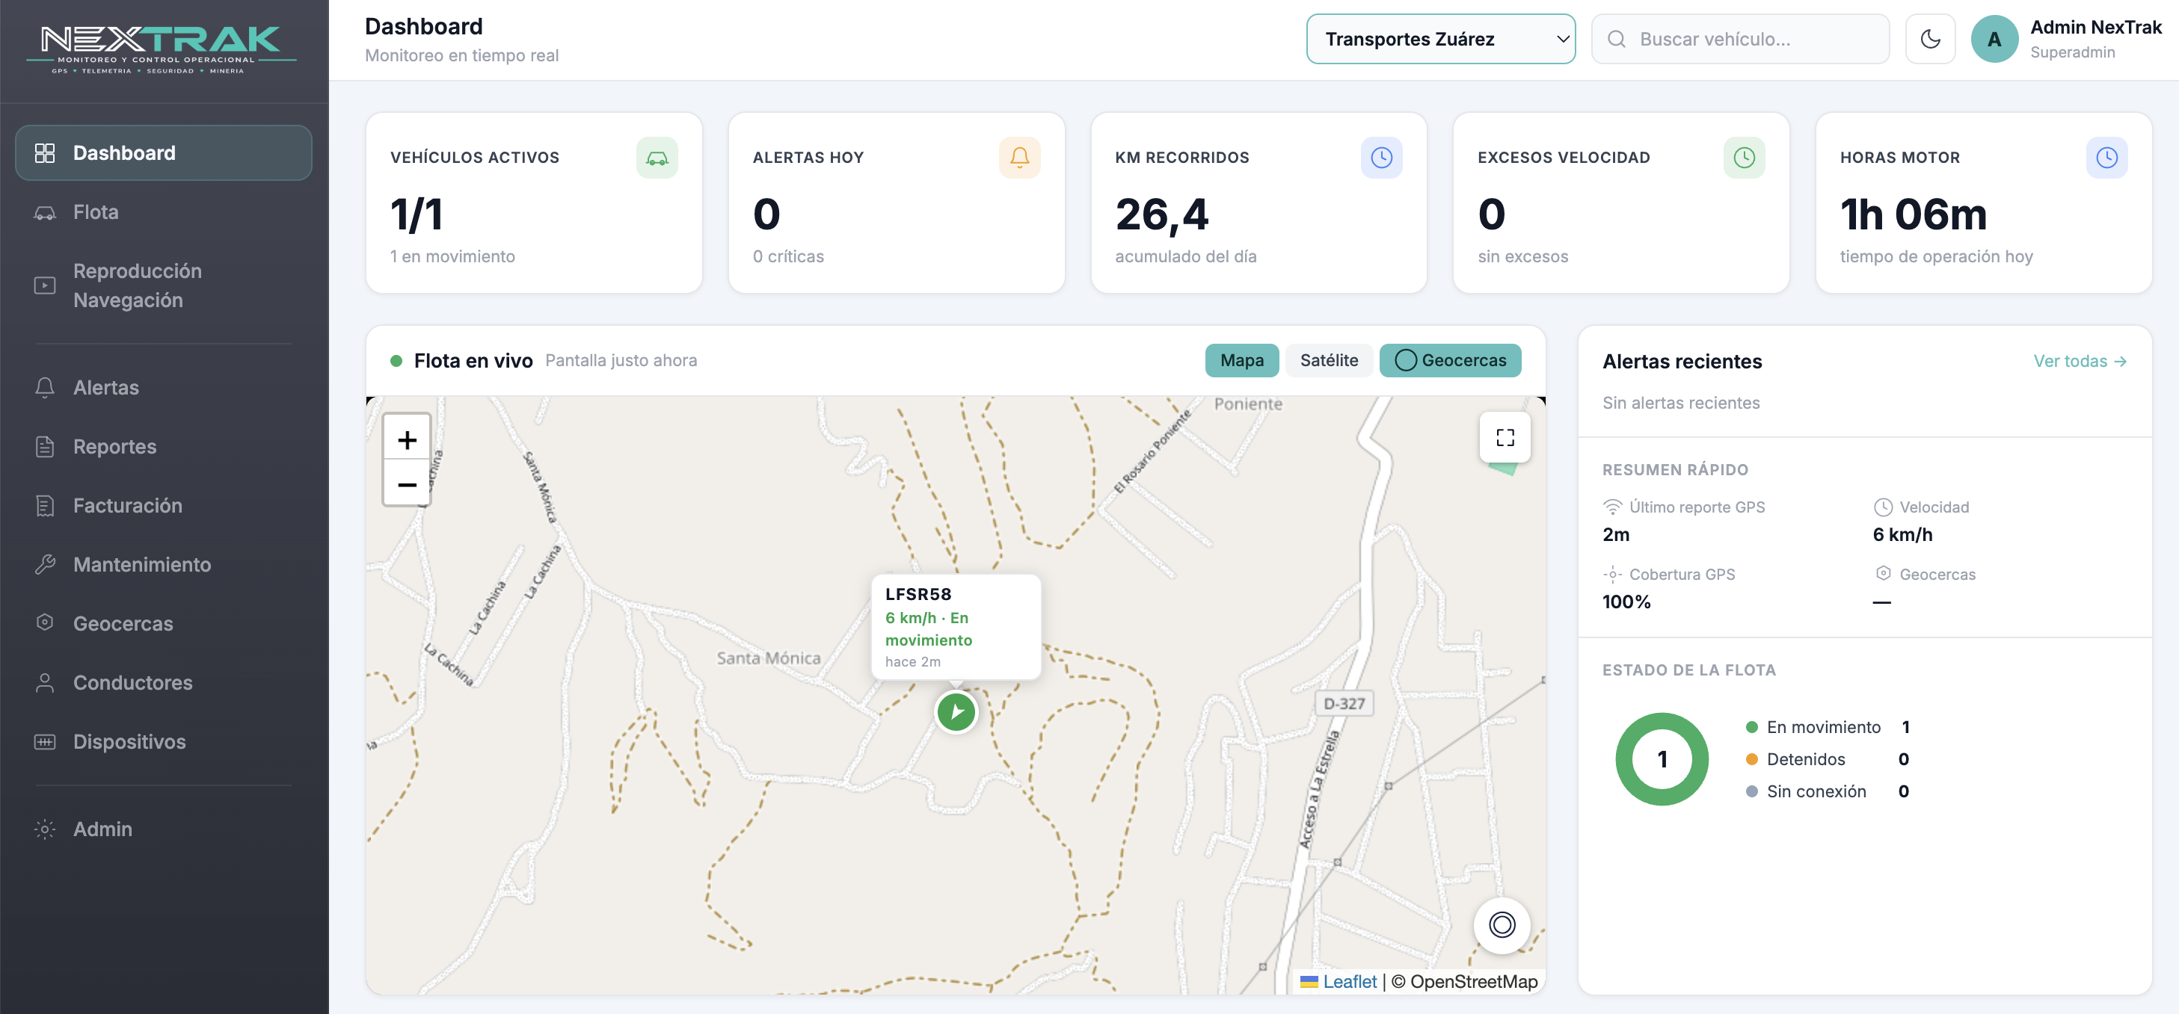Toggle the Geocercas overlay button

tap(1450, 361)
